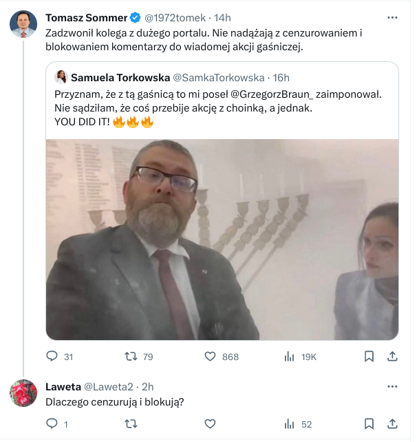Open more options for Sommer's tweet
This screenshot has width=417, height=442.
pyautogui.click(x=392, y=17)
